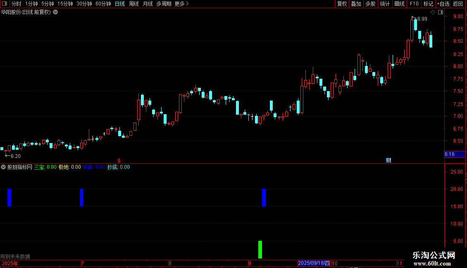This screenshot has height=268, width=467.
Task: Click the 财 financial marker icon
Action: point(388,160)
